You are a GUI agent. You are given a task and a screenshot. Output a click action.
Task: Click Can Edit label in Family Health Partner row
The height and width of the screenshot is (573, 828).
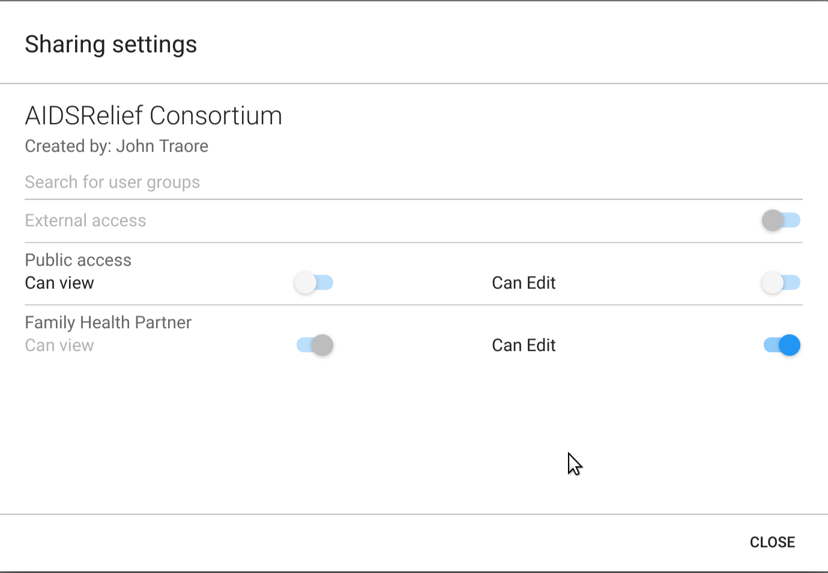[524, 345]
